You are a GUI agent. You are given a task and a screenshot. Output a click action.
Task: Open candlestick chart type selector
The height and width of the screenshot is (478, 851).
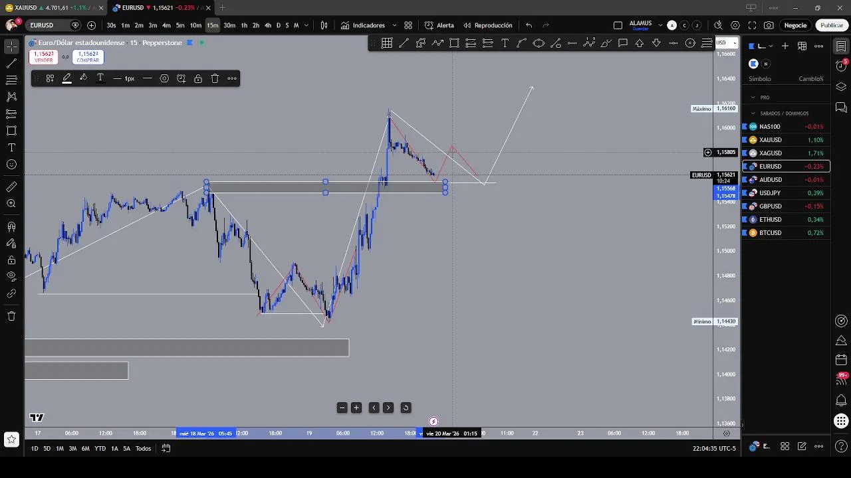(x=324, y=25)
